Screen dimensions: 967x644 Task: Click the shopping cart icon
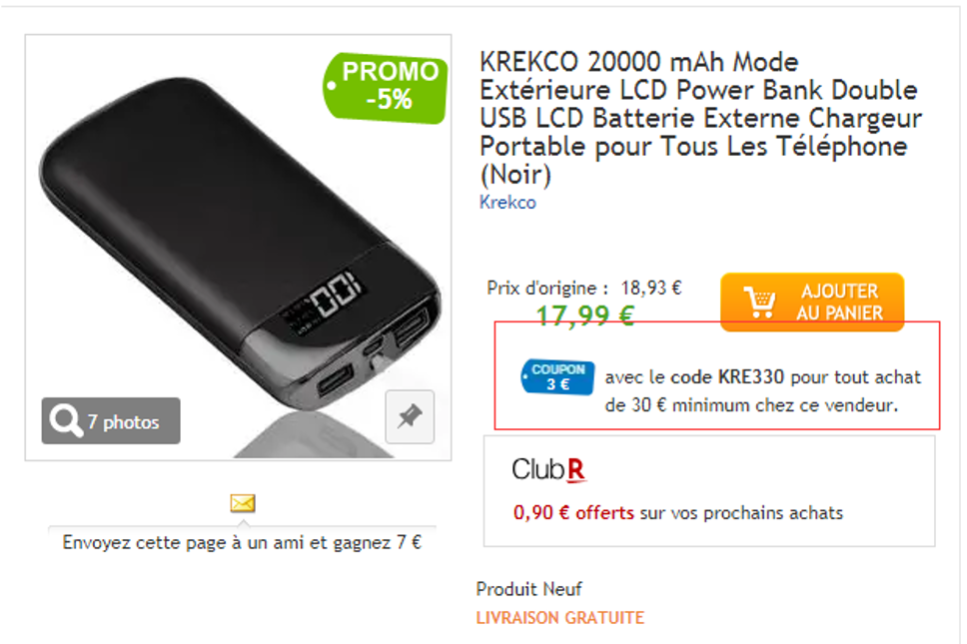click(760, 302)
